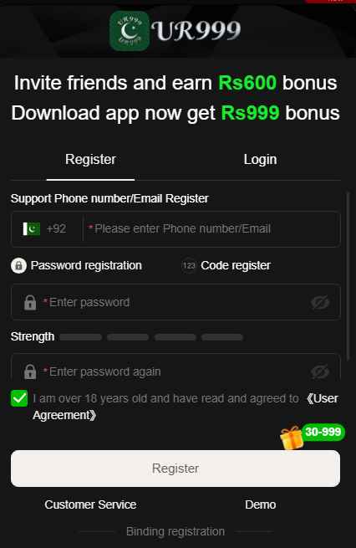Click the password Strength indicator bar
356x548 pixels.
(x=151, y=337)
